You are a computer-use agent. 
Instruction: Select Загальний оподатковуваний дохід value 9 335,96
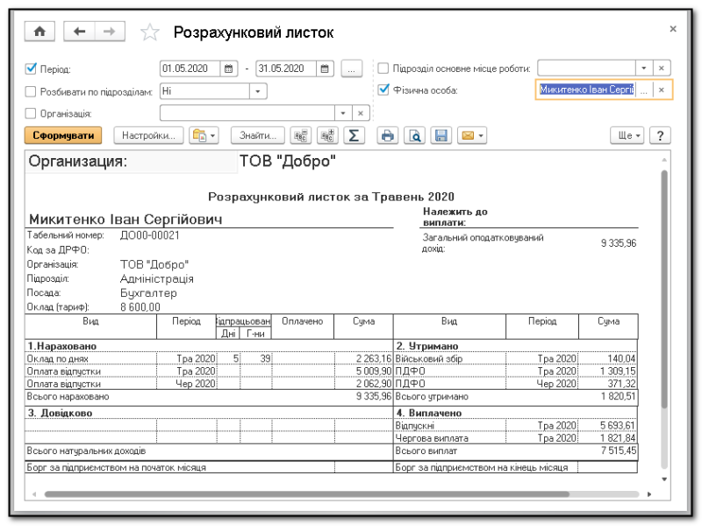click(x=619, y=243)
